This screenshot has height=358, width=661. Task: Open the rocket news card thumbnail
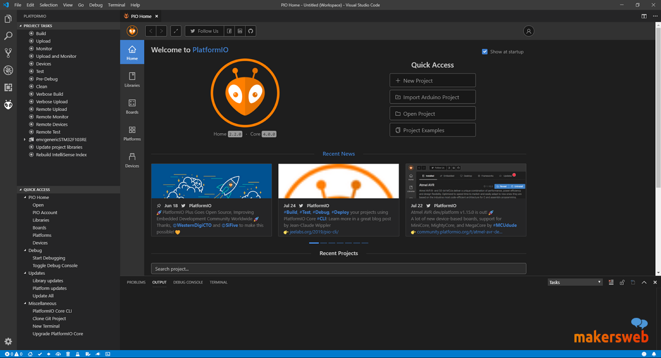point(211,181)
